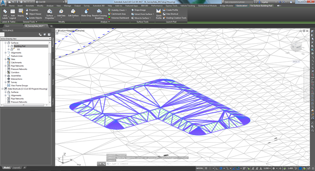
Task: Toggle polar tracking in status bar
Action: coord(221,168)
